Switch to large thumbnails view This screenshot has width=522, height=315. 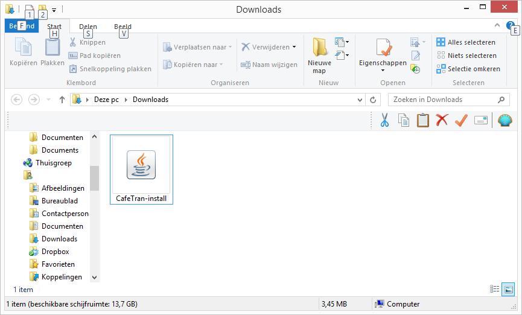click(508, 290)
